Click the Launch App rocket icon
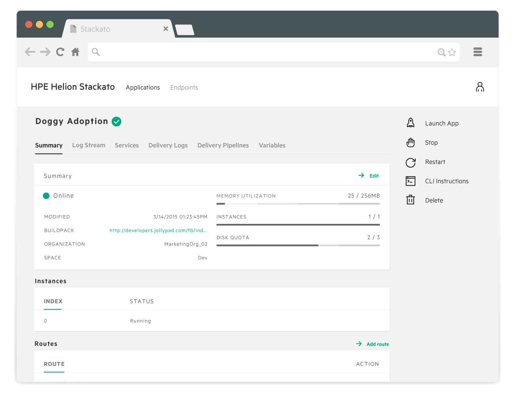Image resolution: width=514 pixels, height=398 pixels. (410, 123)
